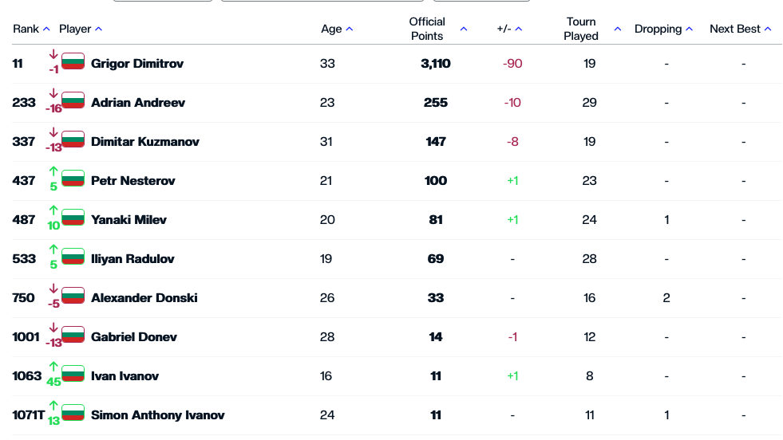
Task: Sort the table by Rank column
Action: [x=46, y=29]
